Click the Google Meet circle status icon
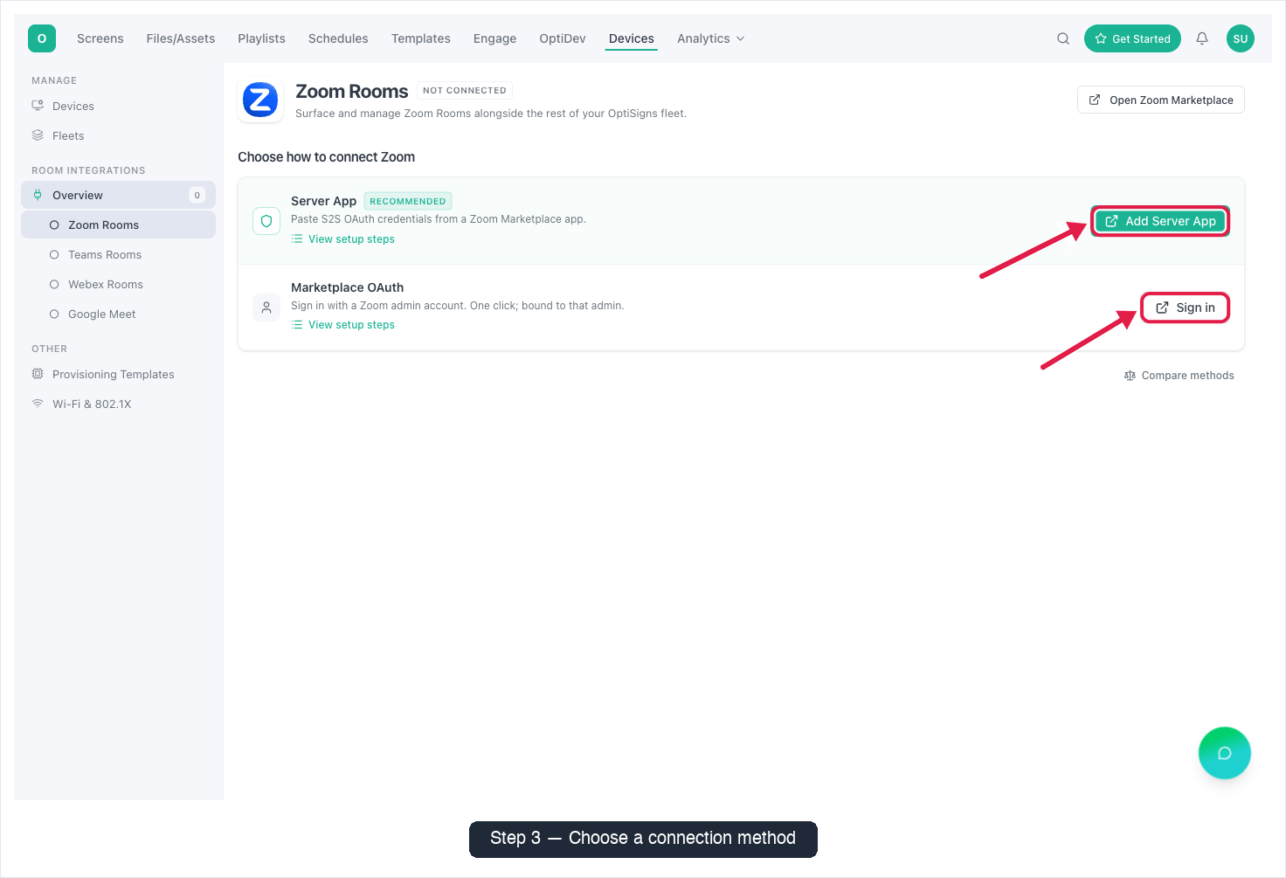 coord(54,314)
